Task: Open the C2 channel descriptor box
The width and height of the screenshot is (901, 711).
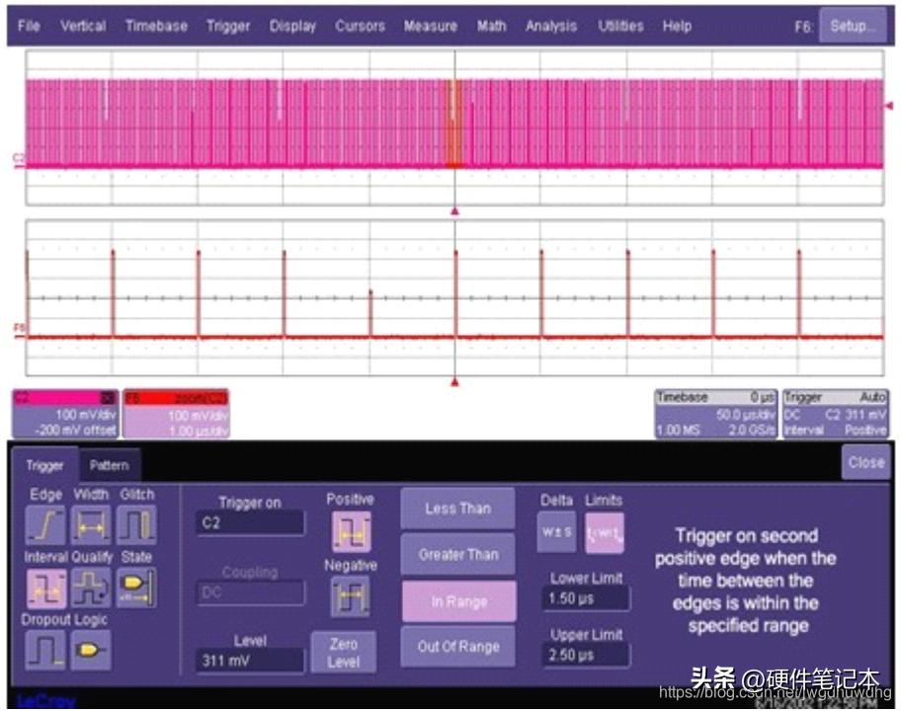Action: tap(65, 414)
